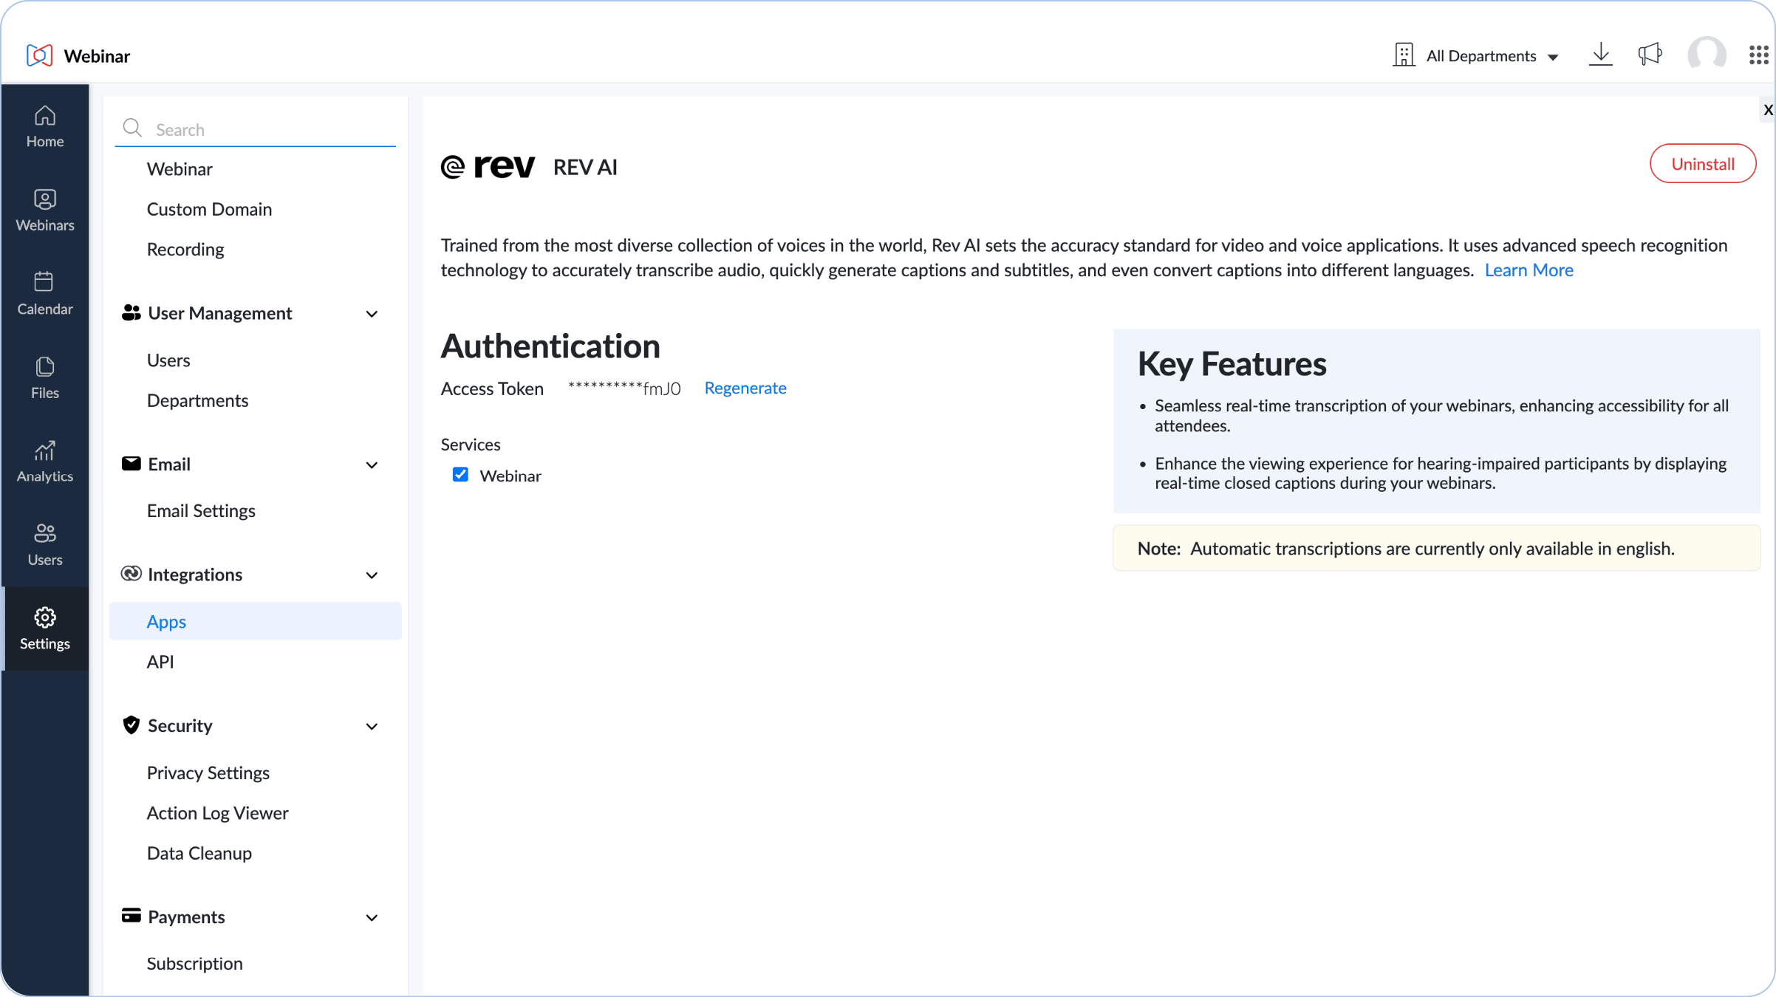This screenshot has height=997, width=1776.
Task: Go to the Files section
Action: [x=44, y=377]
